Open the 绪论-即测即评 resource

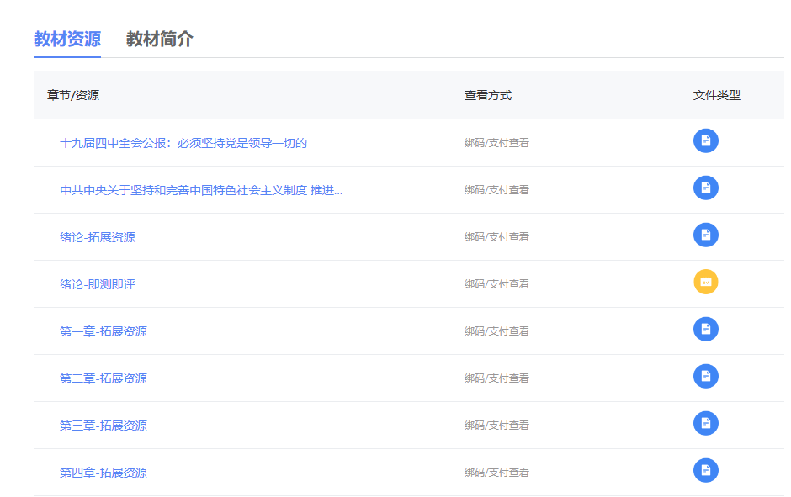click(98, 284)
